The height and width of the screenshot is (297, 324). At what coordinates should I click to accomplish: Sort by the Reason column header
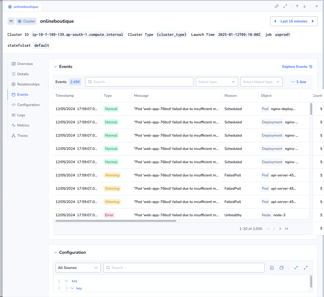coord(231,96)
